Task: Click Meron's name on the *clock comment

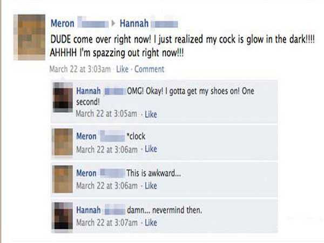Action: (86, 137)
